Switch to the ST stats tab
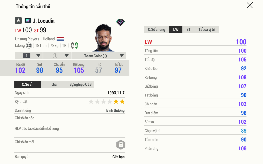This screenshot has width=263, height=164. pos(188,29)
